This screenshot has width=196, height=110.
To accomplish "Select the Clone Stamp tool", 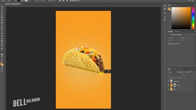I will [x=2, y=28].
